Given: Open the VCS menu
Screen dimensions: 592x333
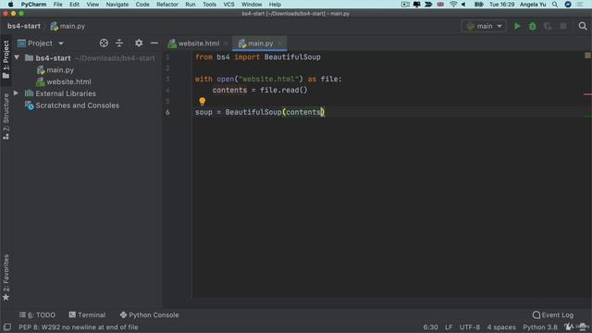Looking at the screenshot, I should coord(228,4).
